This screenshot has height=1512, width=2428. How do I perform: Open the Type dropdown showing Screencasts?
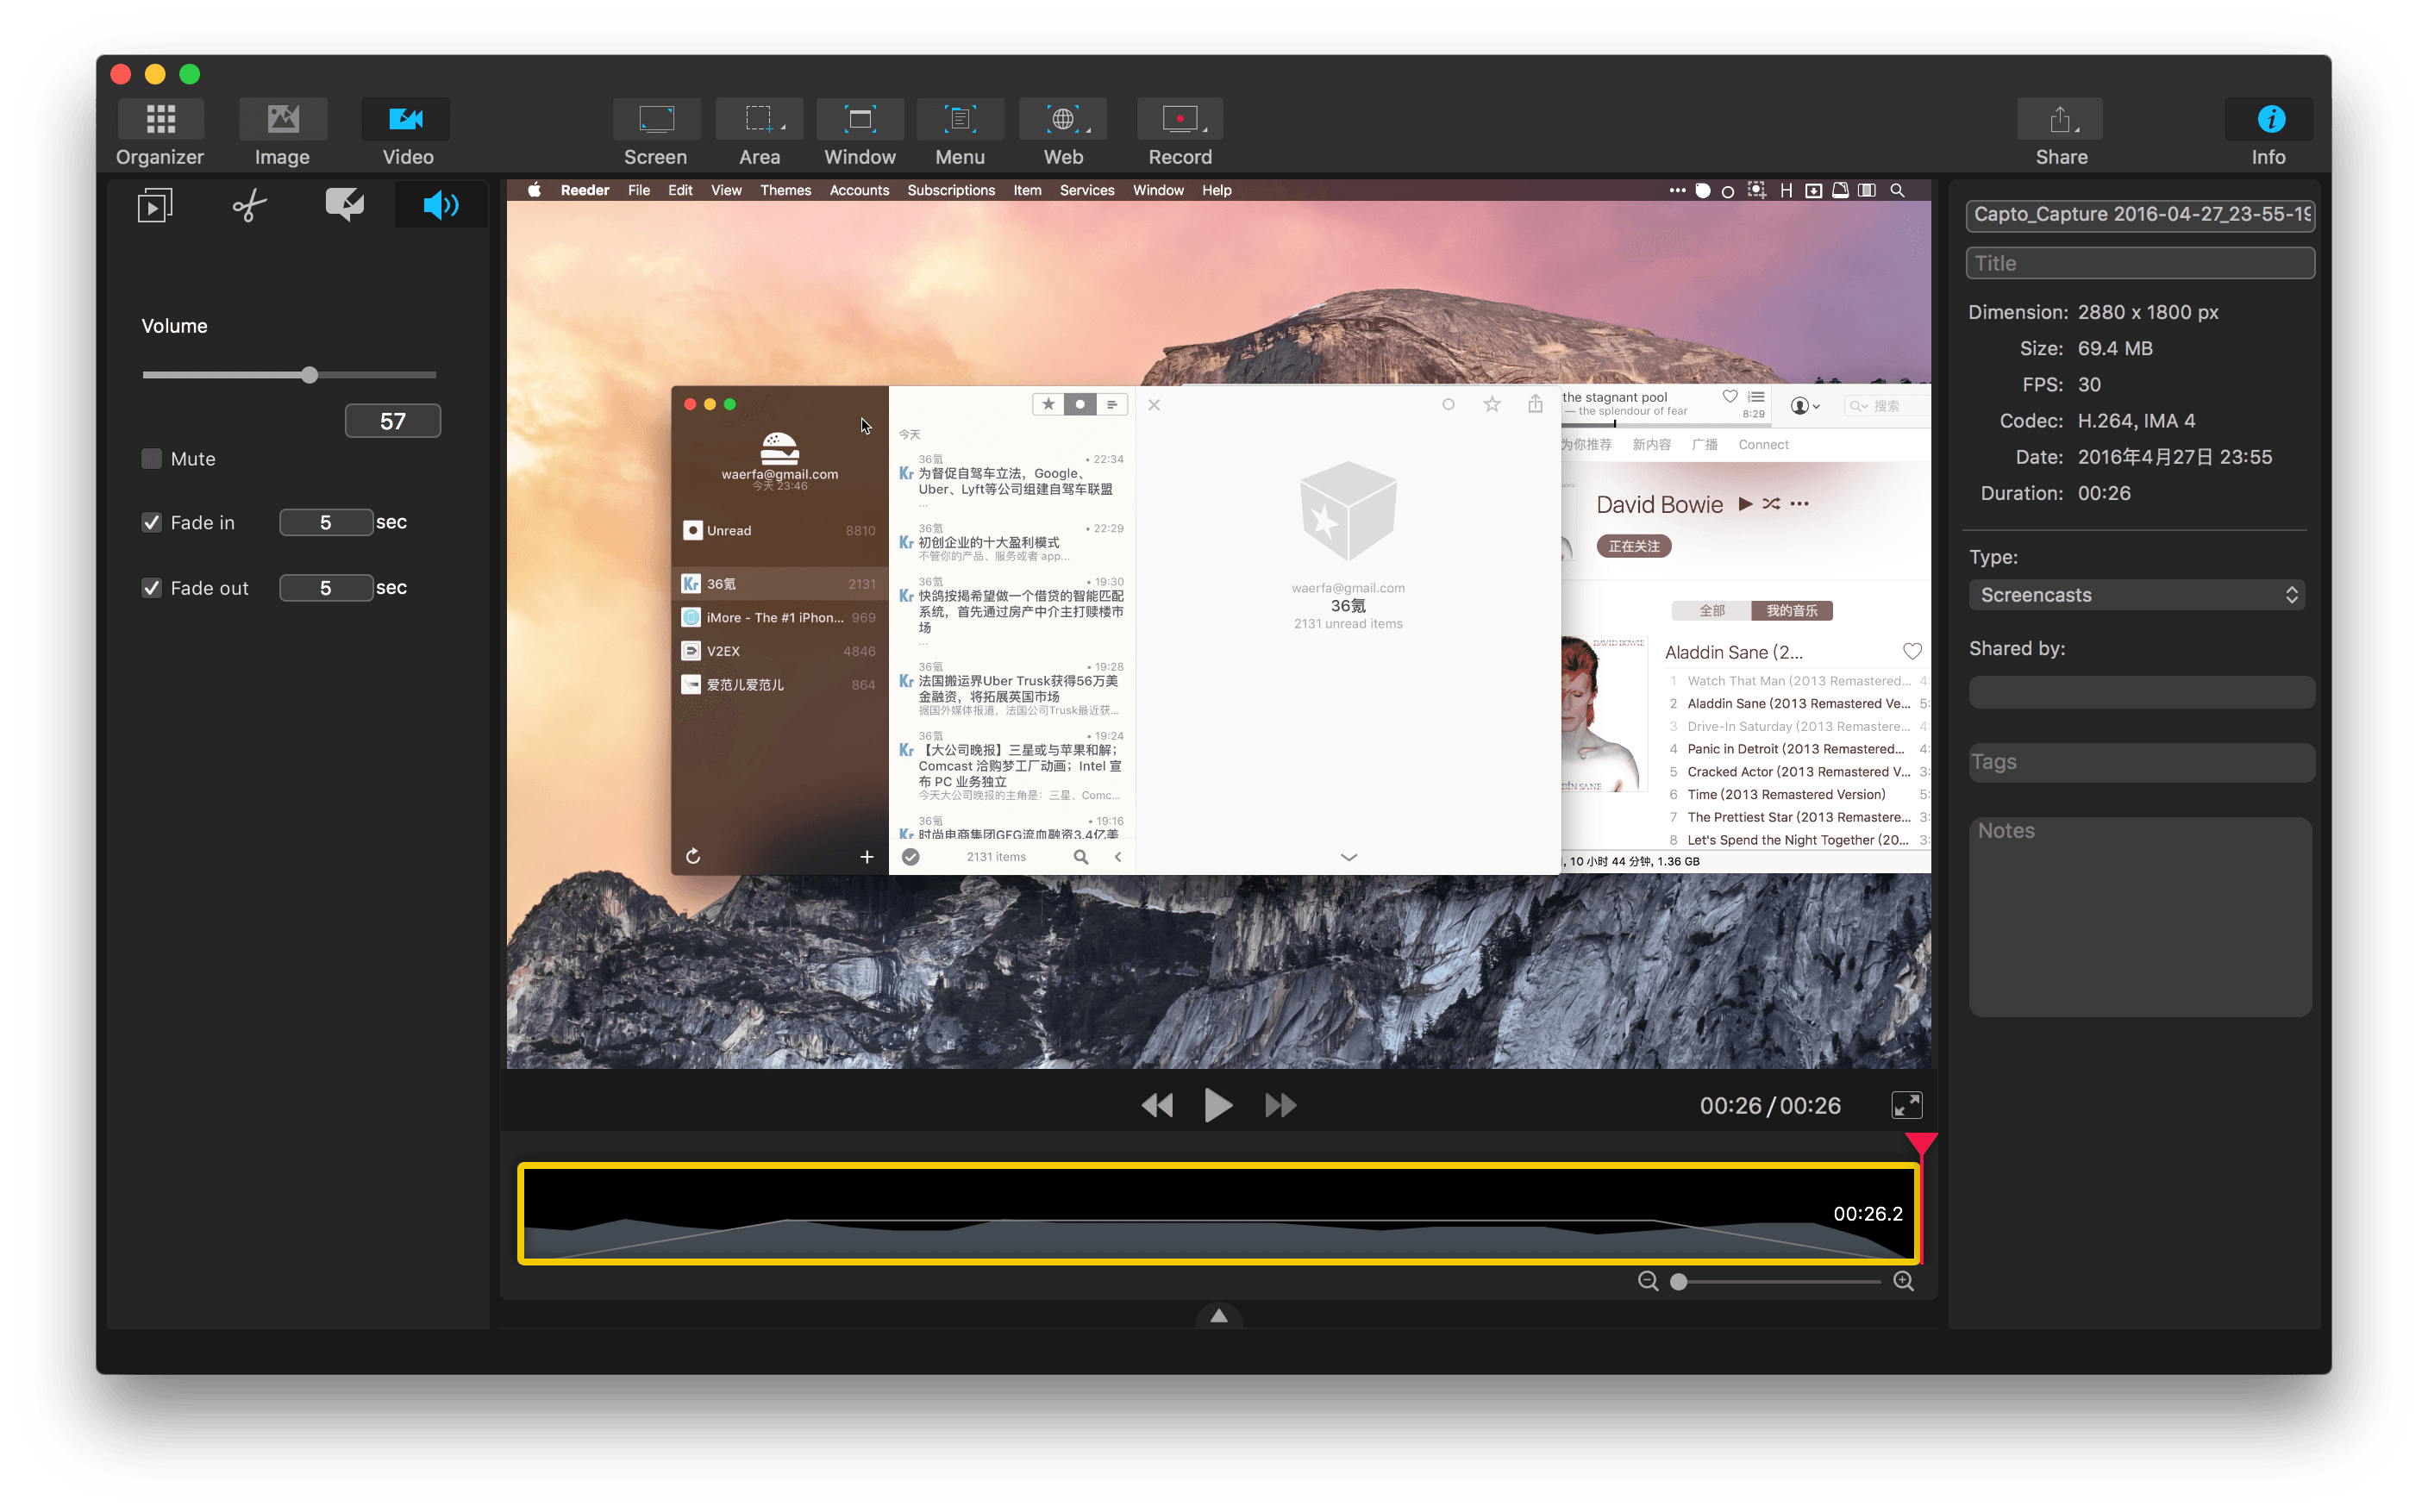click(x=2138, y=595)
